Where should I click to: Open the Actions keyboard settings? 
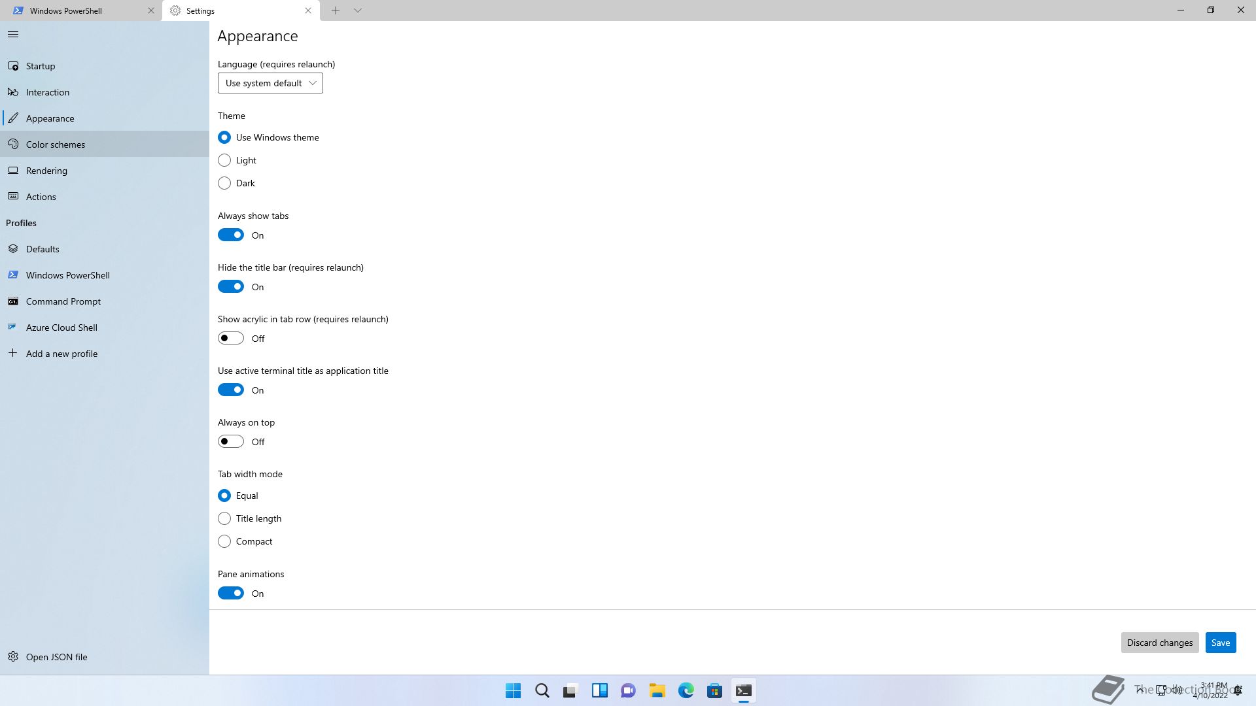click(105, 197)
